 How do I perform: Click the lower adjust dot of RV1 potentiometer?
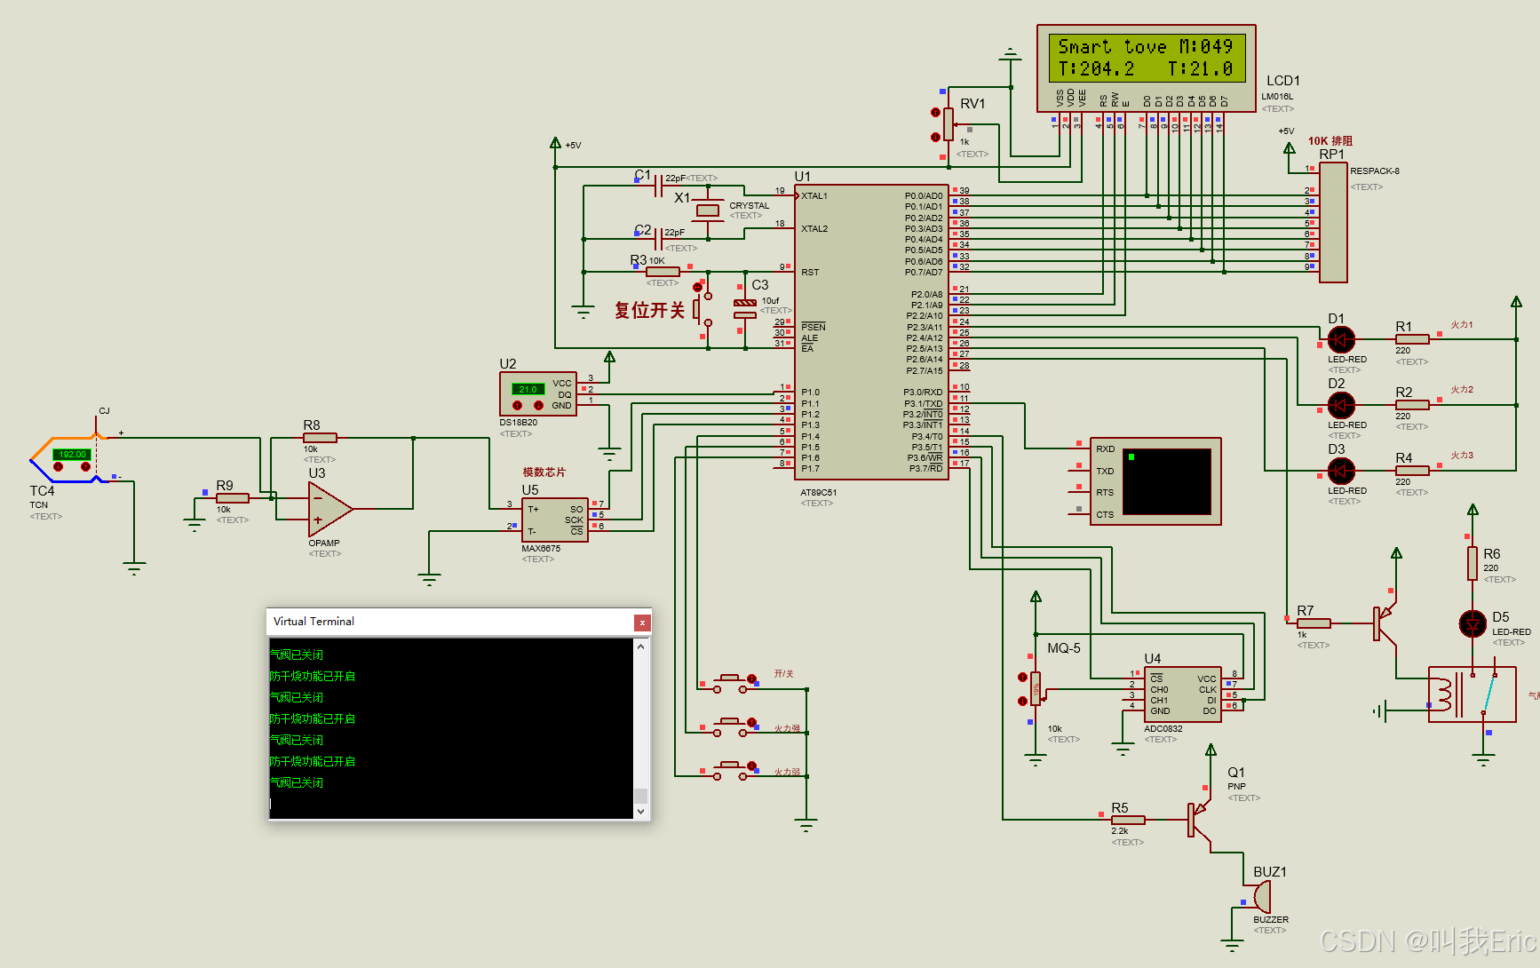click(x=935, y=137)
